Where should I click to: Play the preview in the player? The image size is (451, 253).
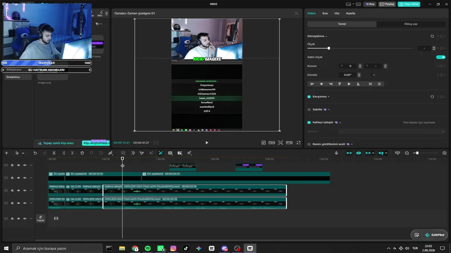pos(207,143)
